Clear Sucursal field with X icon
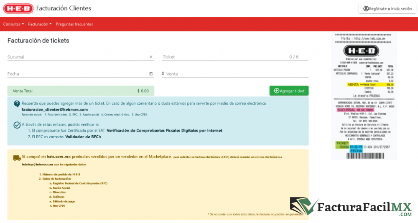418x223 pixels. 151,57
